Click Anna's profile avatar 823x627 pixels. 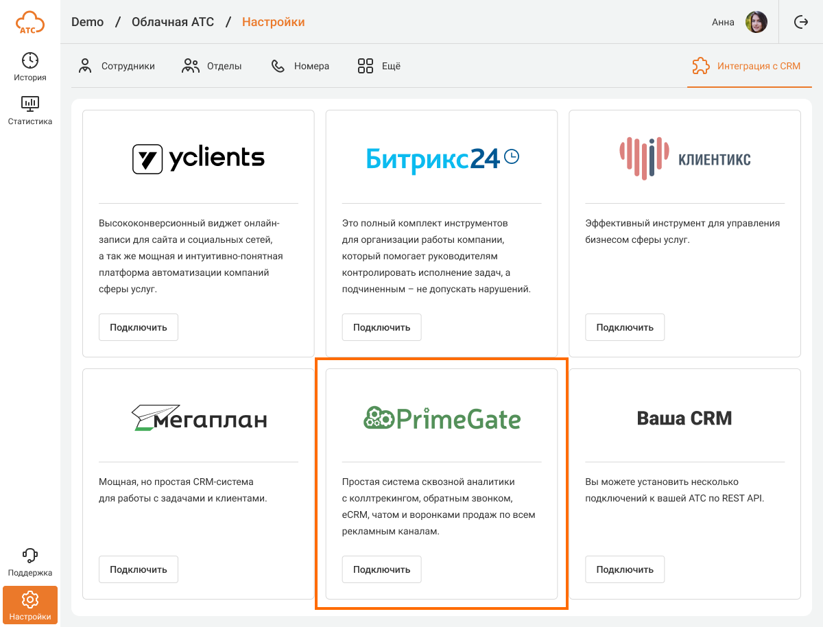coord(756,22)
